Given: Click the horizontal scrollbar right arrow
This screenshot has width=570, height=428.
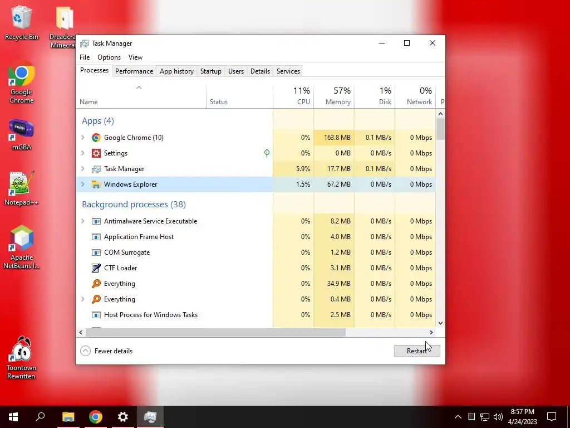Looking at the screenshot, I should coord(431,332).
